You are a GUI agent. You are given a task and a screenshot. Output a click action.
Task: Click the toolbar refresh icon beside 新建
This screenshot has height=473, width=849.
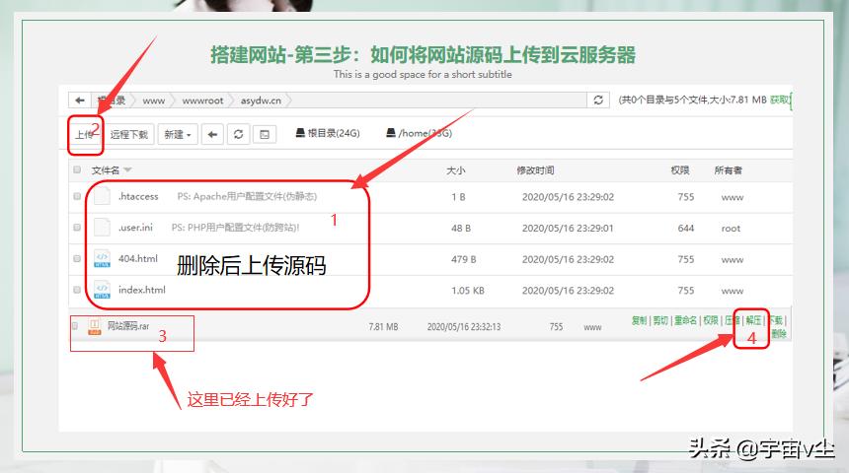tap(238, 134)
